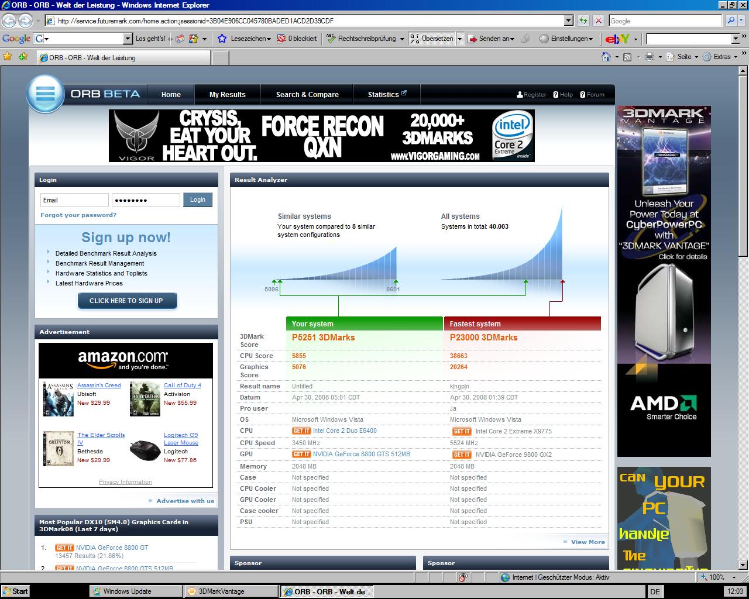
Task: Click the Print icon
Action: (x=649, y=57)
